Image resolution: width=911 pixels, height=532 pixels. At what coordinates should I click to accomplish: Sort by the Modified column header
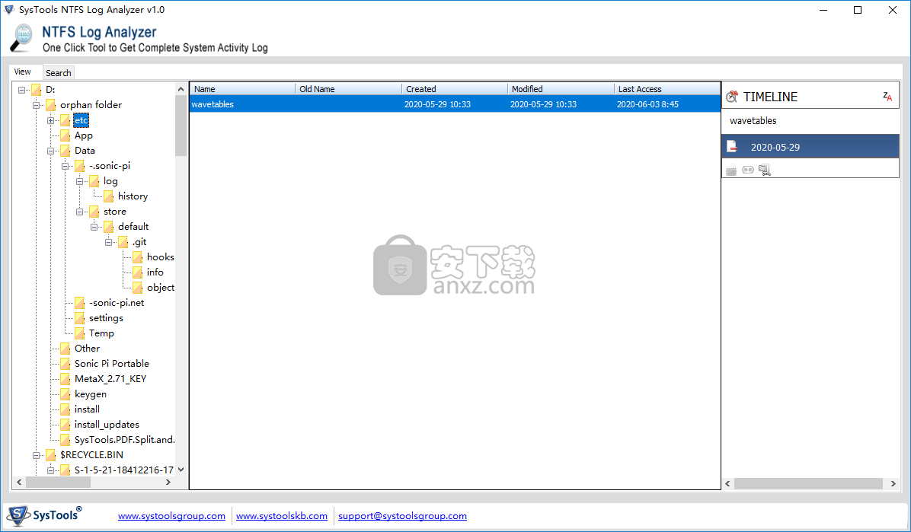[x=561, y=89]
